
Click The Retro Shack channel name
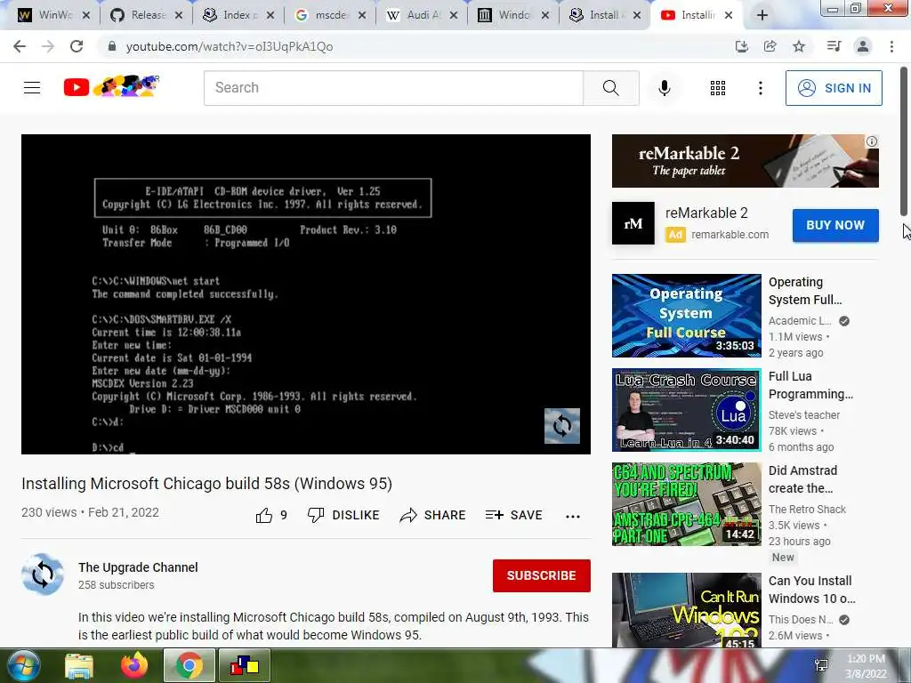click(x=807, y=510)
